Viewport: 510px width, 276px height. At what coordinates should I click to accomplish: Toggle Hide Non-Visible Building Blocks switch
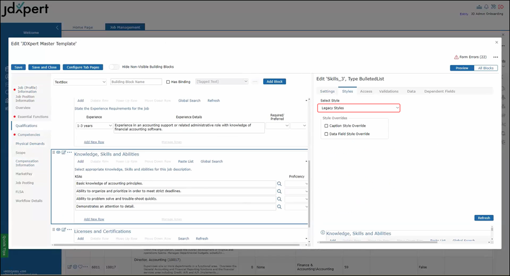click(x=114, y=67)
